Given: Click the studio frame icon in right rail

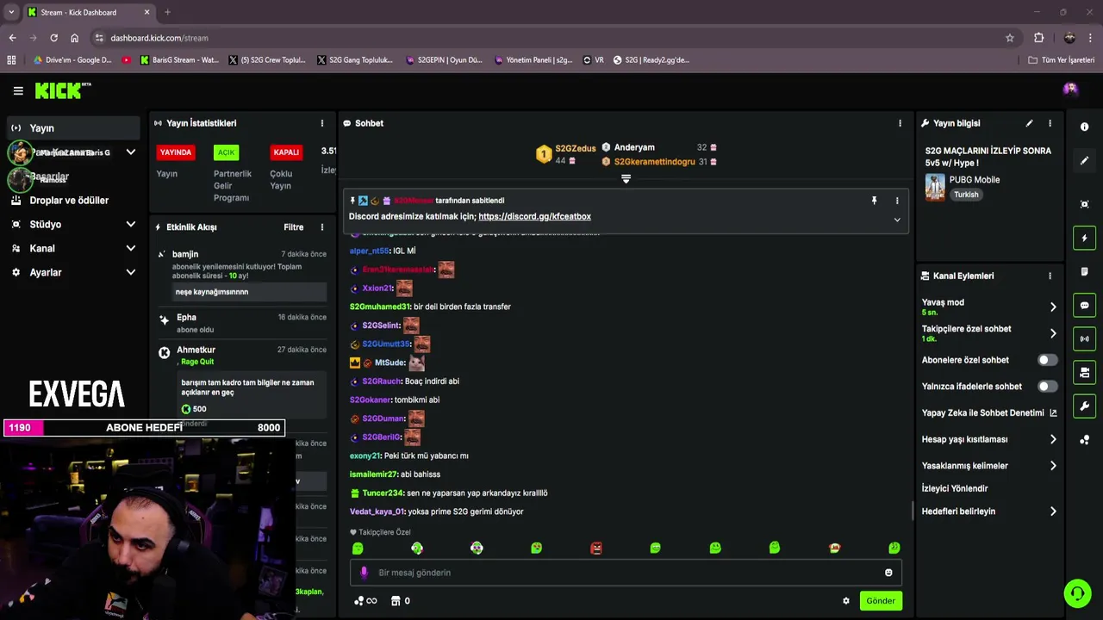Looking at the screenshot, I should tap(1084, 204).
